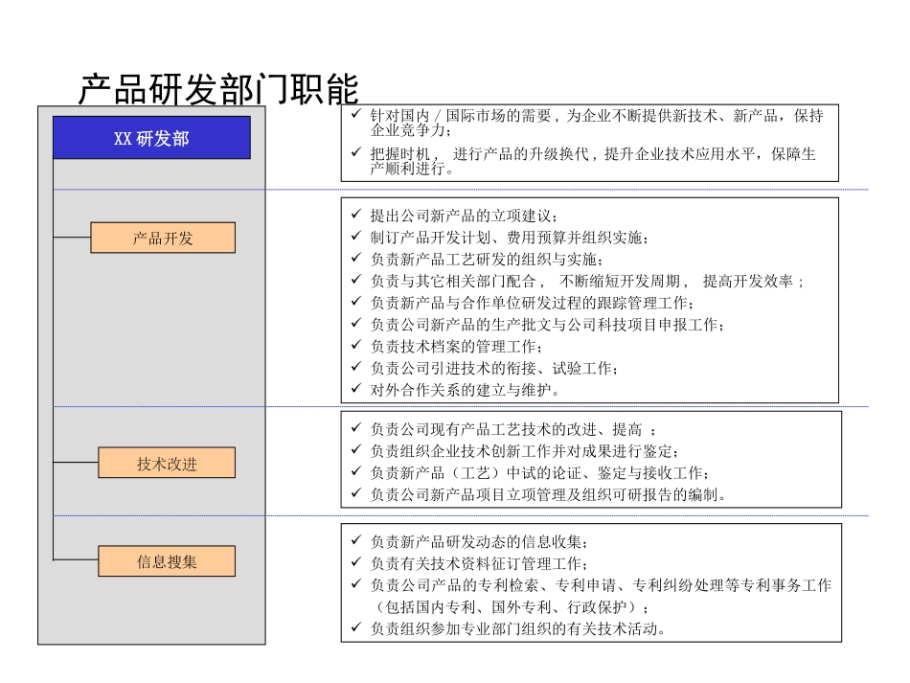Click the line 负责新产品与合作单位研发过程的跟踪管理工作
910x683 pixels.
(532, 303)
